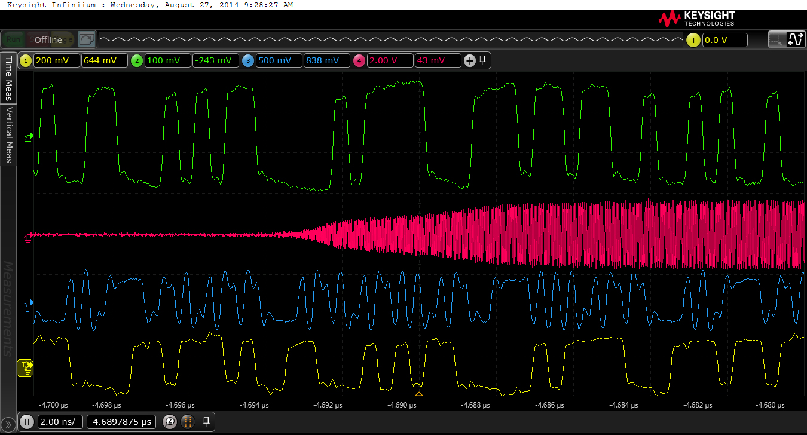This screenshot has width=807, height=435.
Task: Open the Vertical Meas side tab
Action: pos(8,135)
